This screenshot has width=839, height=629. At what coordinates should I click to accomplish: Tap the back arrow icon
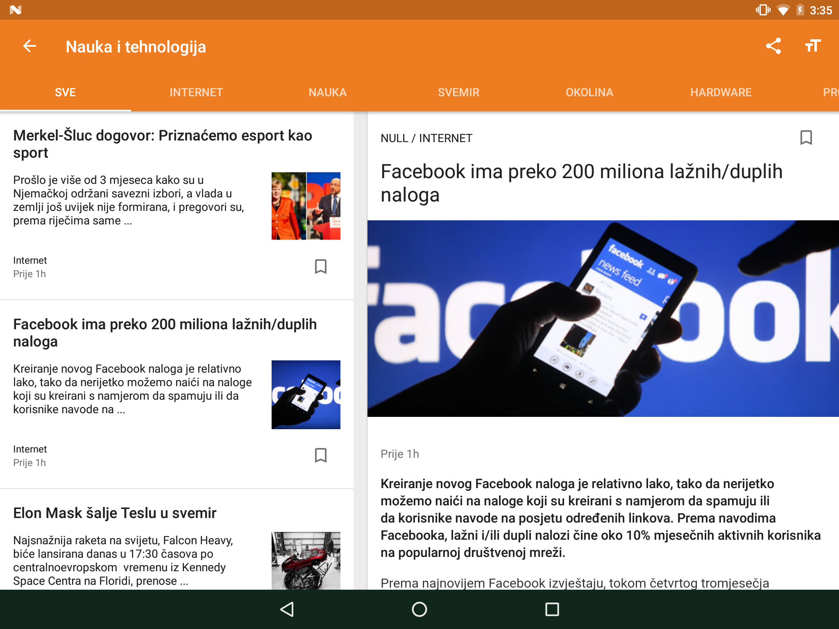[x=29, y=46]
